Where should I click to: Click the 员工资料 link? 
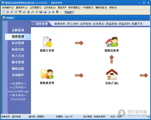point(73,24)
